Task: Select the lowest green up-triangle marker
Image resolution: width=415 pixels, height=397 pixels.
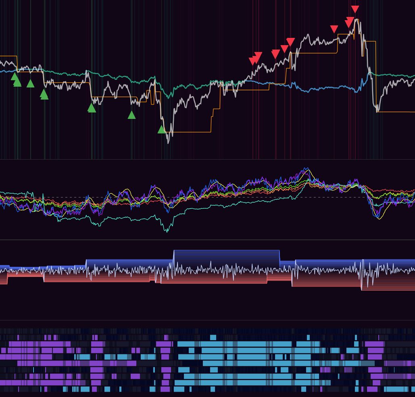Action: click(x=162, y=129)
